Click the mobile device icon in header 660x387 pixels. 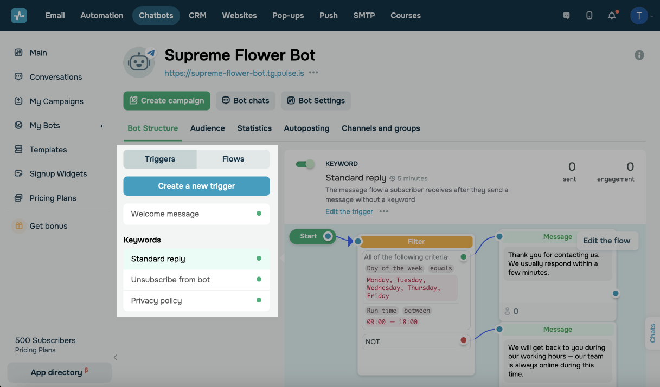(x=589, y=16)
